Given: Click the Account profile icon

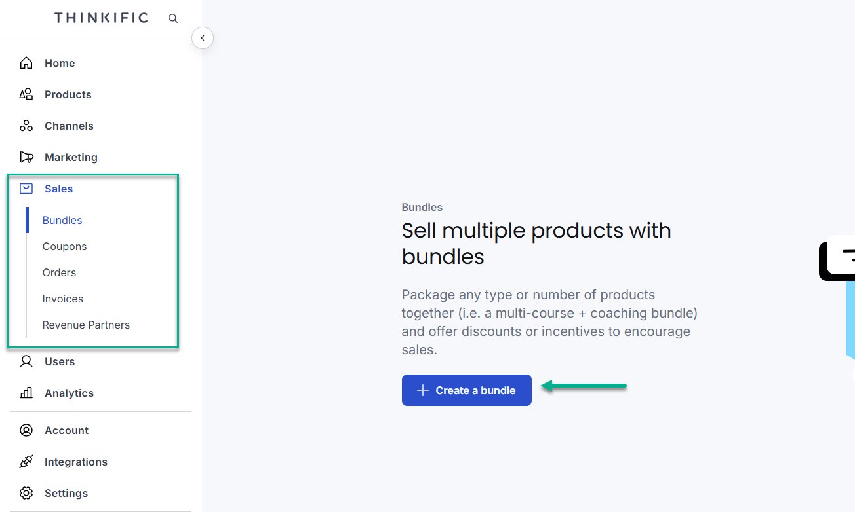Looking at the screenshot, I should [x=26, y=430].
